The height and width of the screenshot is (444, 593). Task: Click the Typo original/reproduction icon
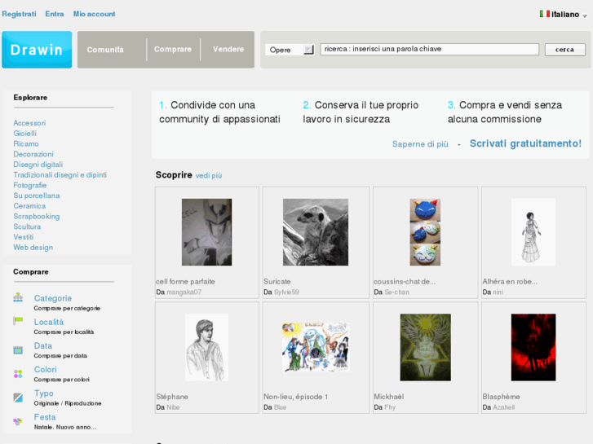point(18,398)
